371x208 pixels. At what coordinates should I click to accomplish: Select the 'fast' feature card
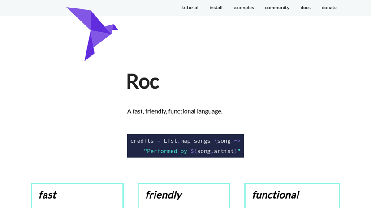[x=77, y=195]
